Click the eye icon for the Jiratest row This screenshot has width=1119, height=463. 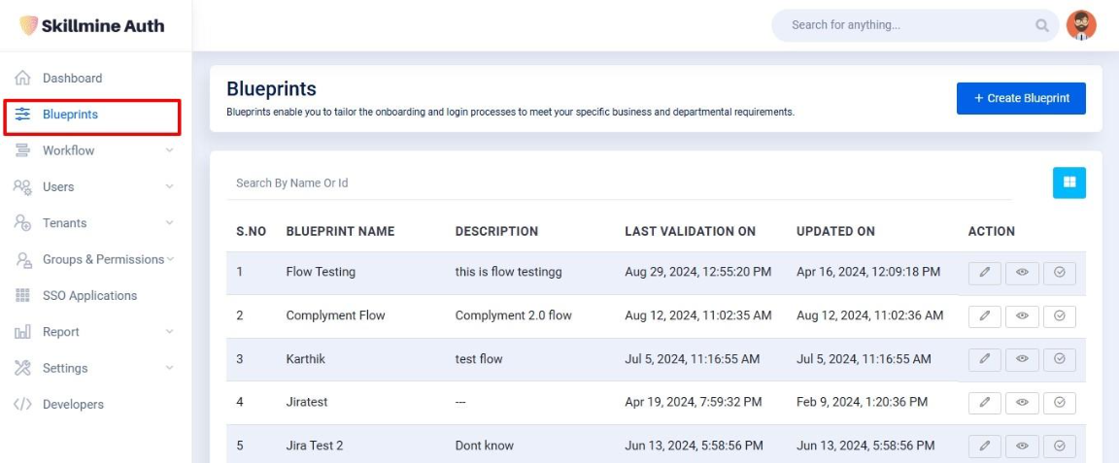pos(1022,403)
